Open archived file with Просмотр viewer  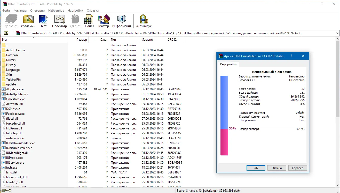point(59,21)
